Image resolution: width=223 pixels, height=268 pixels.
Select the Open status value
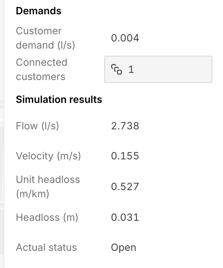point(124,248)
